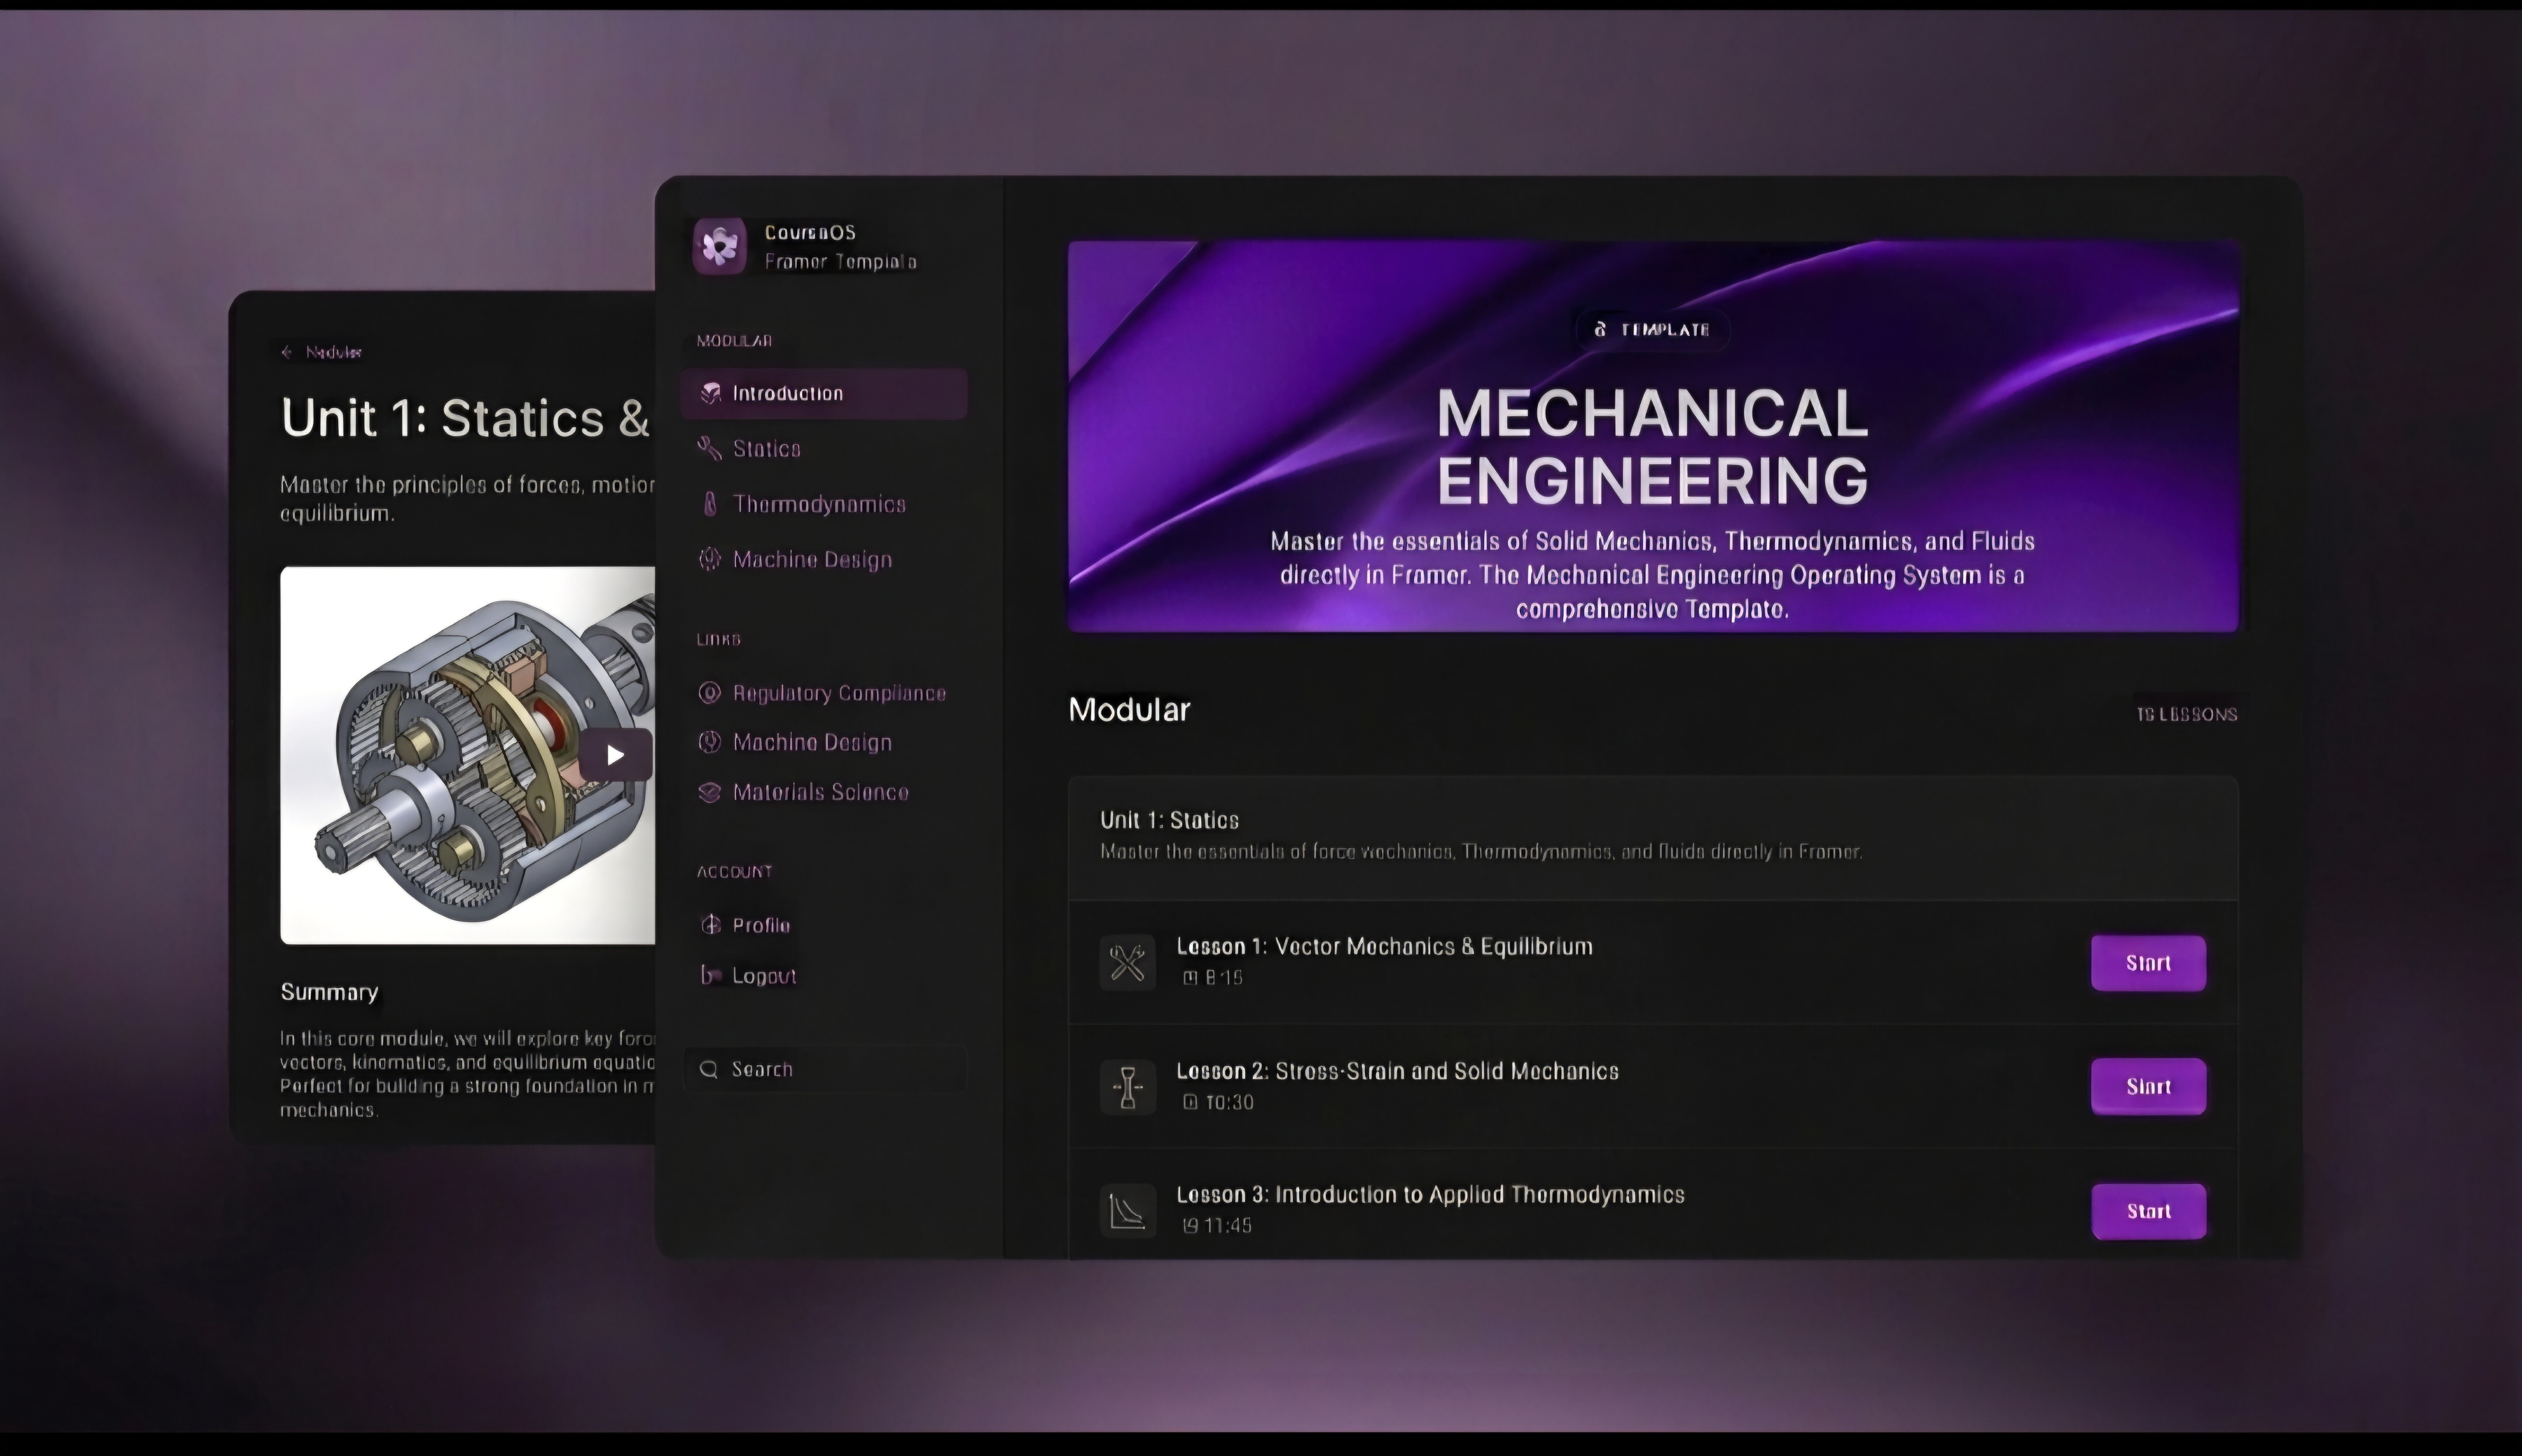This screenshot has height=1456, width=2522.
Task: Click the gearbox thumbnail in Unit 1 window
Action: coord(467,755)
